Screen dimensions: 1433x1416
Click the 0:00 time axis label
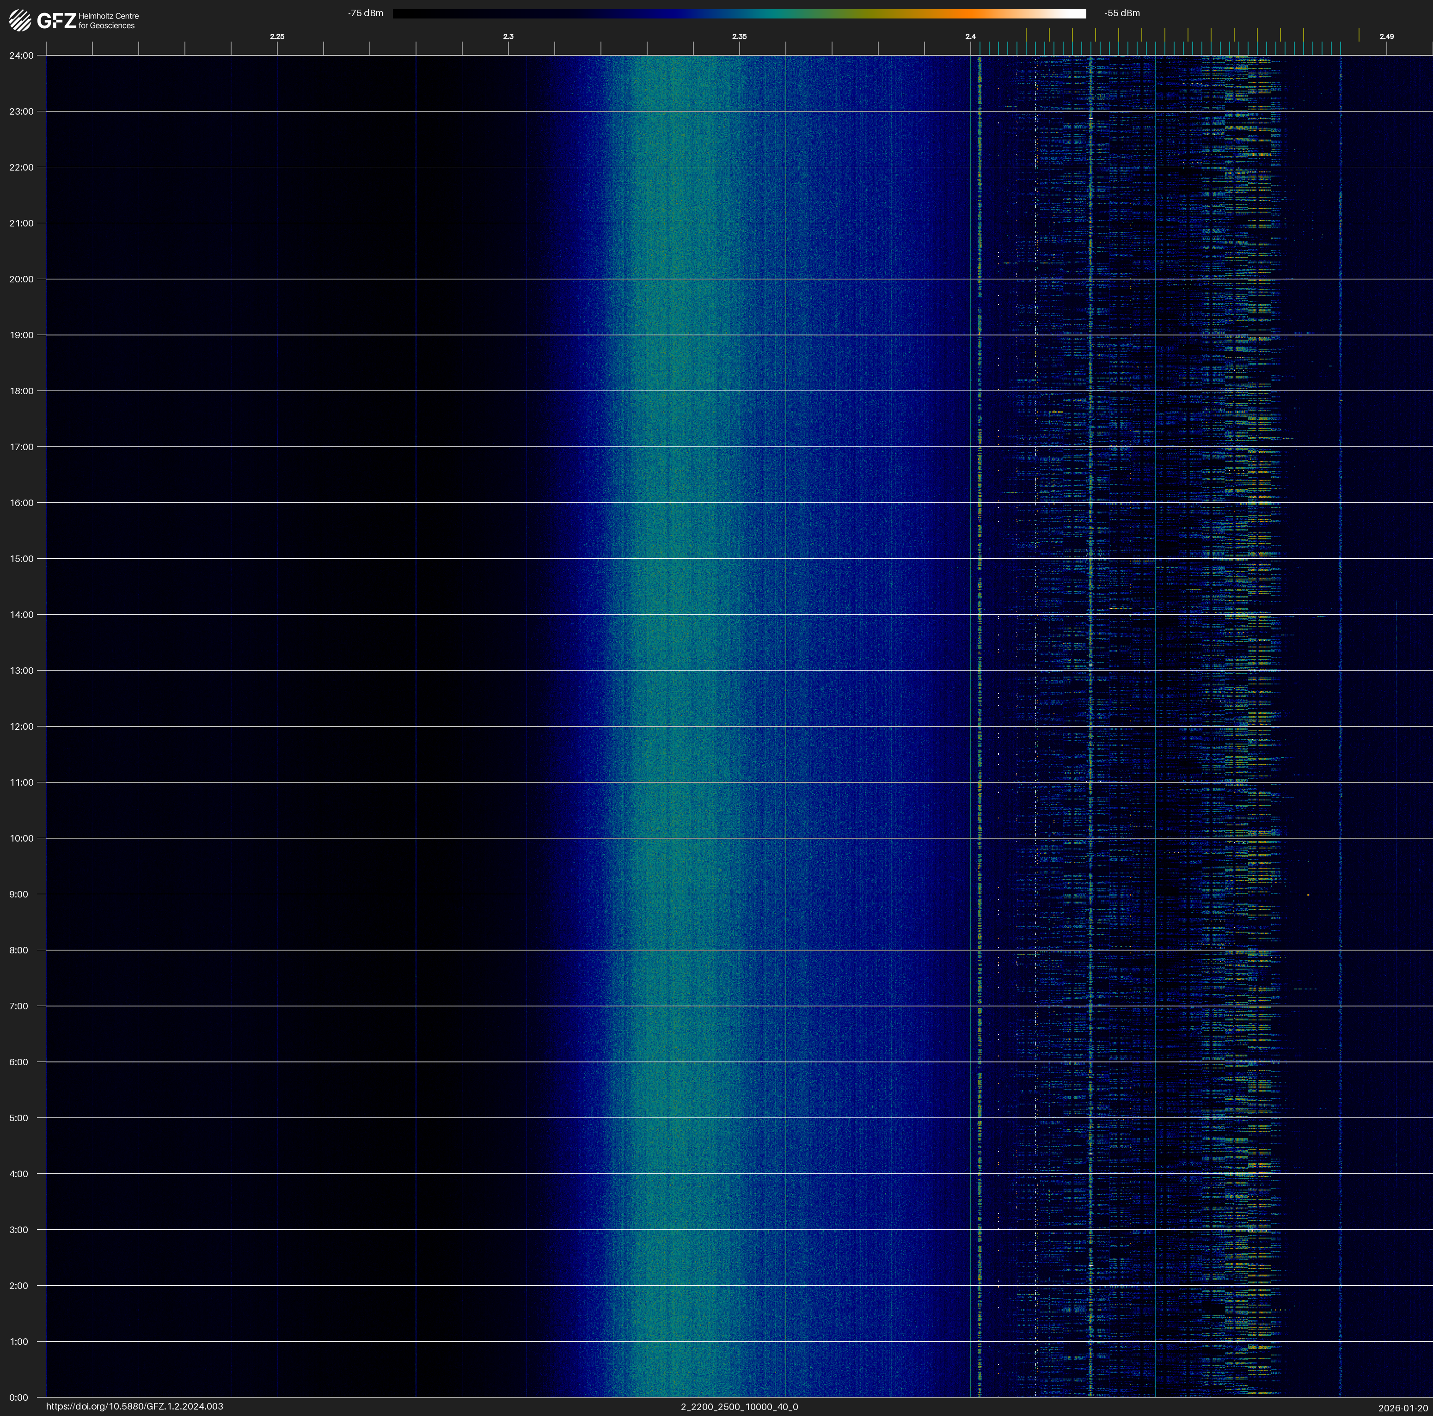[x=18, y=1398]
